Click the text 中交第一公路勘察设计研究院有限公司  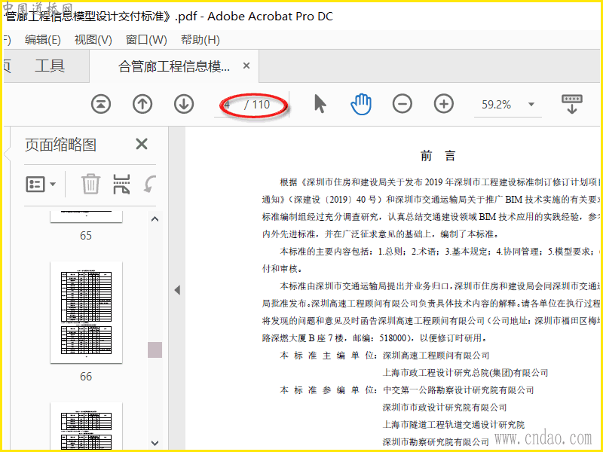click(458, 389)
